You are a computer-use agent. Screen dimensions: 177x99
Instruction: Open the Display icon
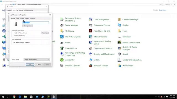119,25
